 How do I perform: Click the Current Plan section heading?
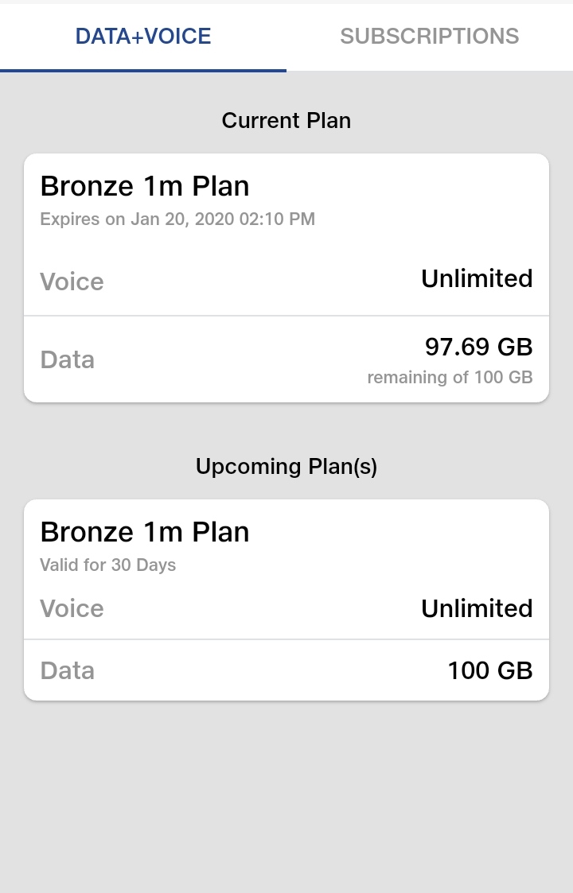pyautogui.click(x=286, y=121)
